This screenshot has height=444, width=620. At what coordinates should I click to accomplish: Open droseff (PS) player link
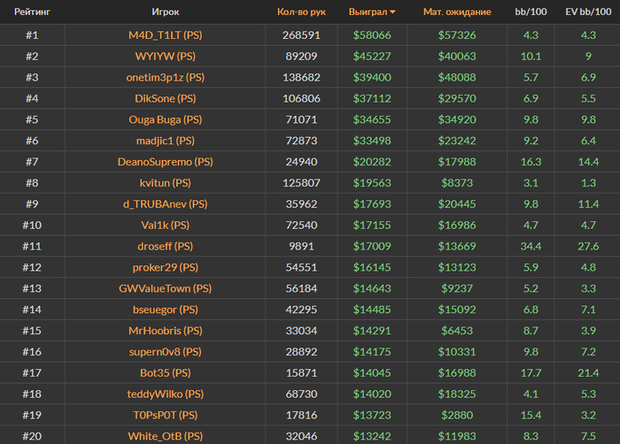166,246
